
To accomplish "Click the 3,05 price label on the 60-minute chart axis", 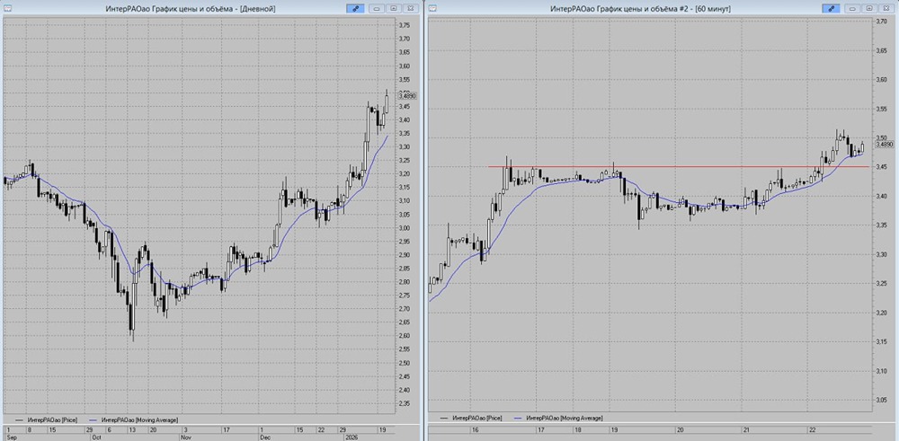I will (881, 401).
